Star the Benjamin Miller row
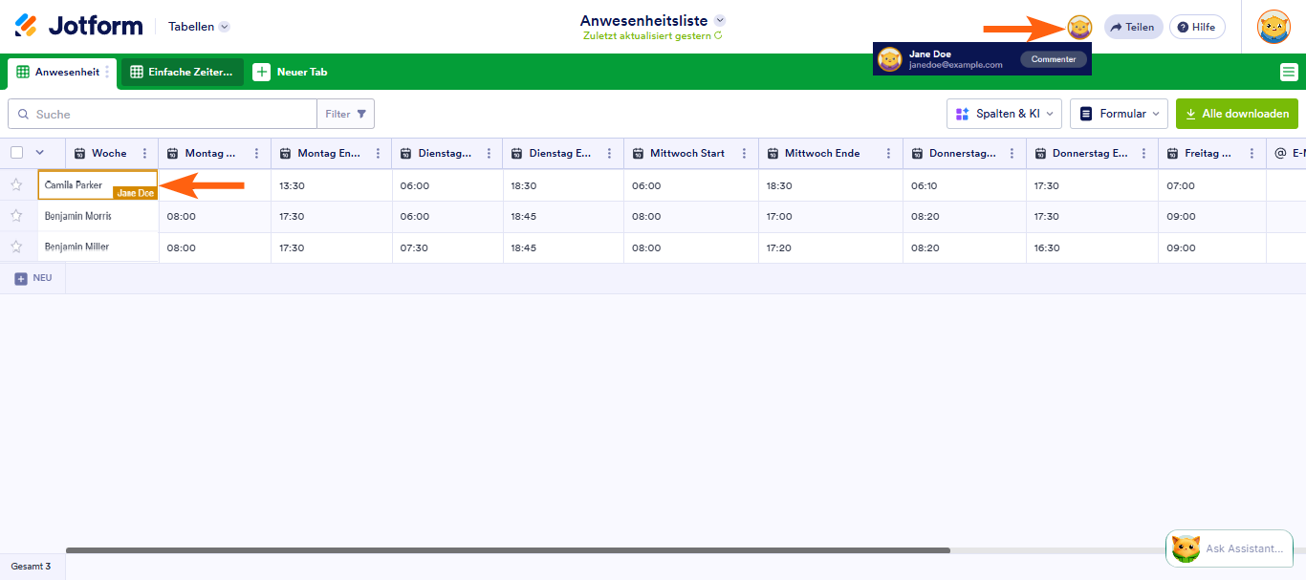 [16, 247]
